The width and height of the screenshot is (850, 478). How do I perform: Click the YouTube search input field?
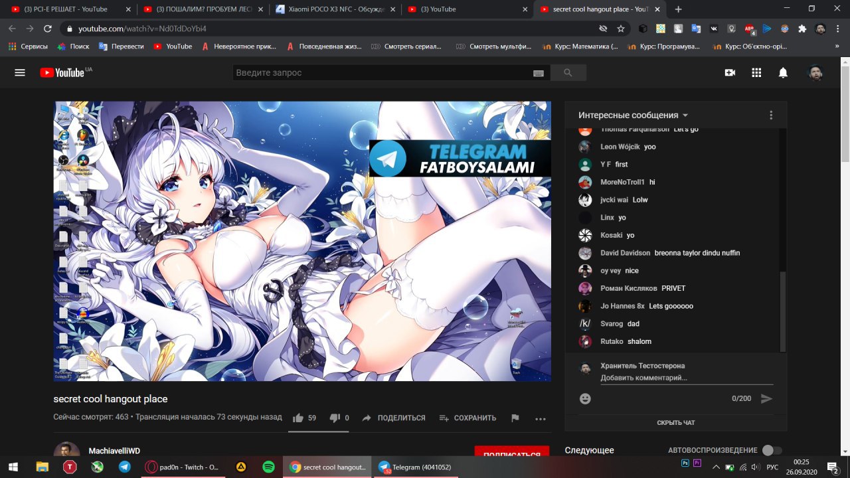pyautogui.click(x=382, y=72)
